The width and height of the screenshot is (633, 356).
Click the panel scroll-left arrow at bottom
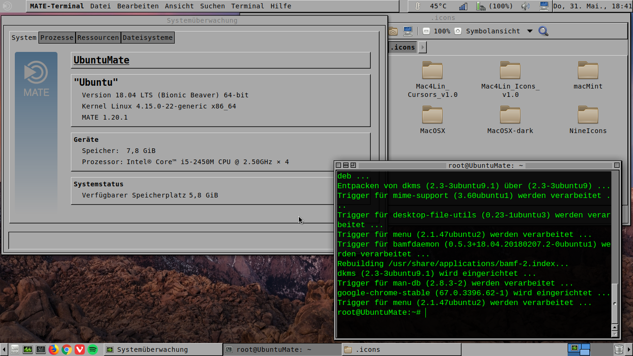(x=4, y=350)
